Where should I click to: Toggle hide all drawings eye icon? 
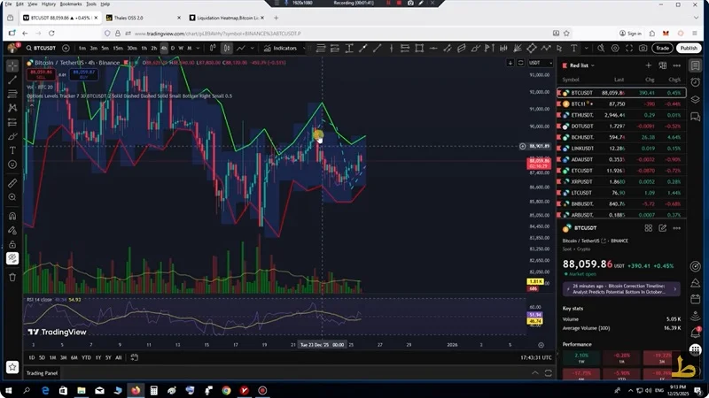click(12, 259)
